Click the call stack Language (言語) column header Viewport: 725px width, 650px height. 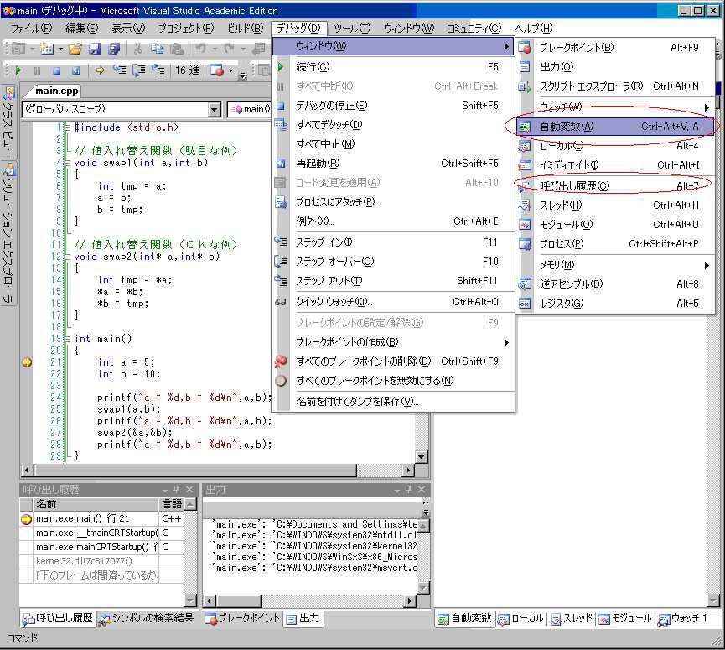[x=172, y=504]
